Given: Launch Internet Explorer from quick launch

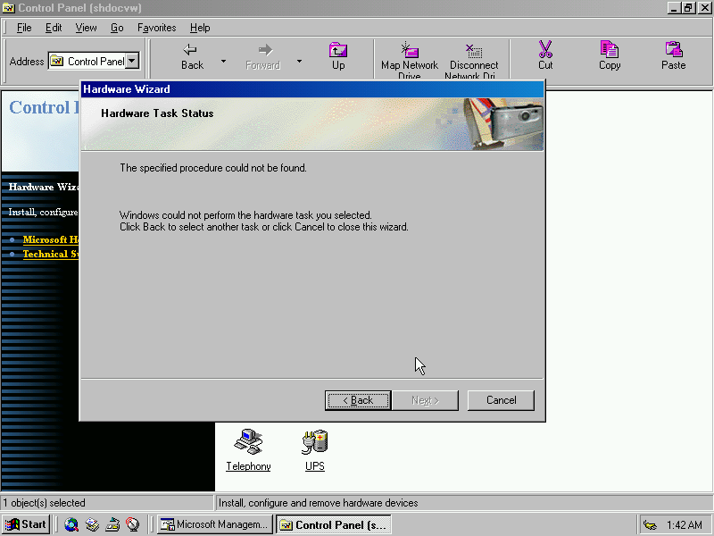Looking at the screenshot, I should pos(71,524).
